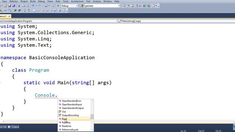235x132 pixels.
Task: Expand text editor toolbar overflow arrow
Action: 67,11
